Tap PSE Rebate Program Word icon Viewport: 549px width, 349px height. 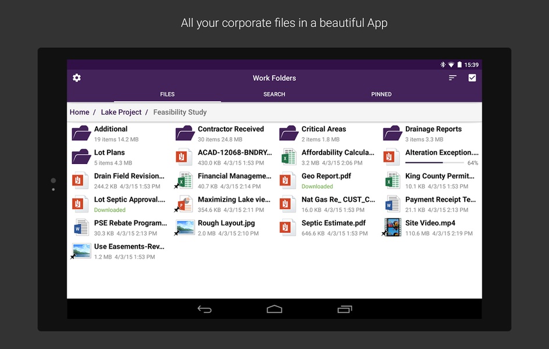81,227
